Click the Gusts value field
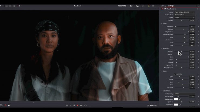 pyautogui.click(x=192, y=85)
